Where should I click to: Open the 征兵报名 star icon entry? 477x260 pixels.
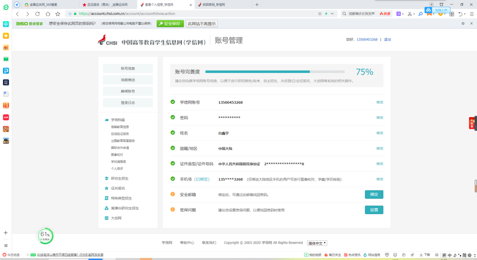(x=106, y=189)
